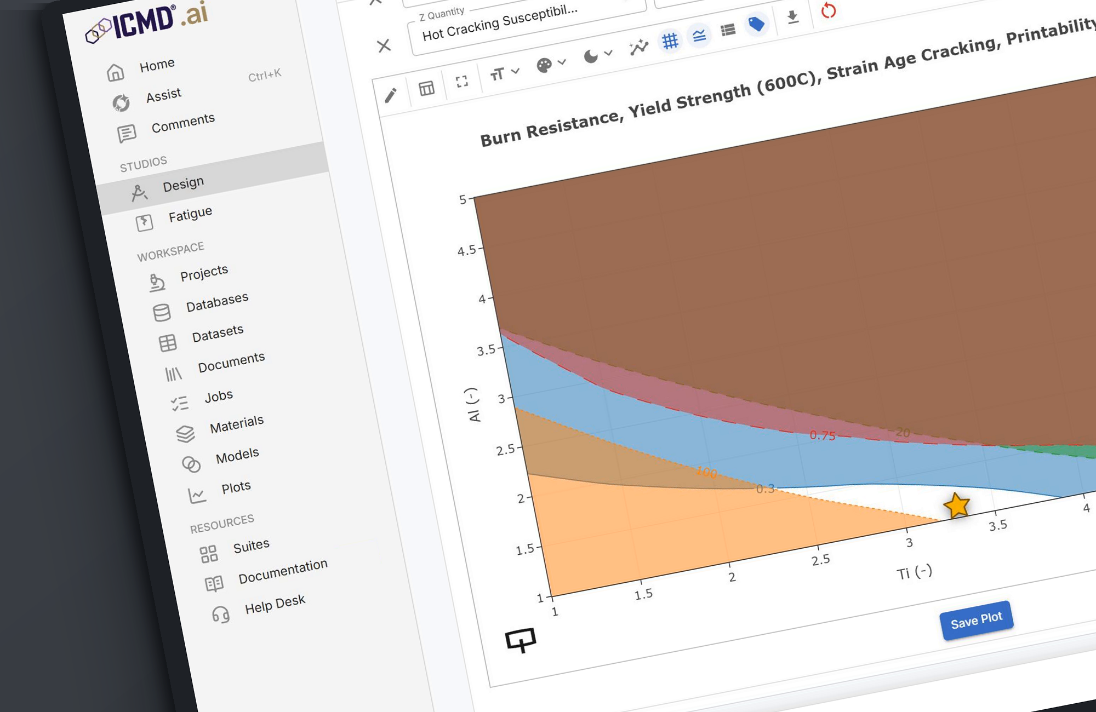Open the Documentation link
This screenshot has height=712, width=1096.
[x=283, y=571]
